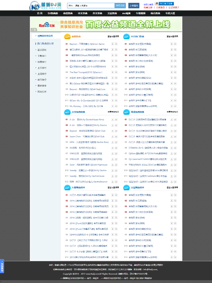Favorite star for 'KiCken Mc O-Zombie' track
Image resolution: width=212 pixels, height=283 pixels.
[x=113, y=101]
